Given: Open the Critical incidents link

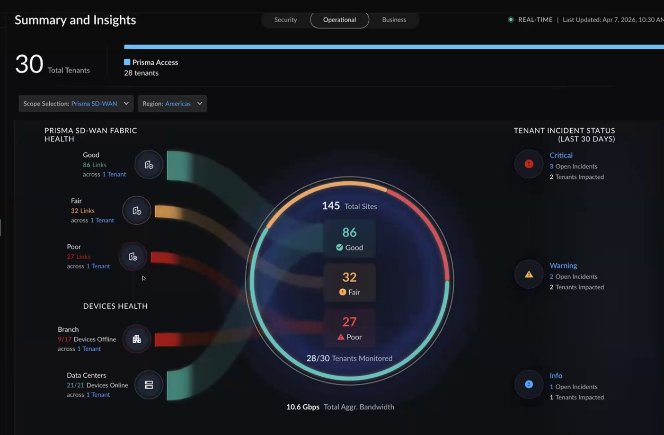Looking at the screenshot, I should coord(561,155).
